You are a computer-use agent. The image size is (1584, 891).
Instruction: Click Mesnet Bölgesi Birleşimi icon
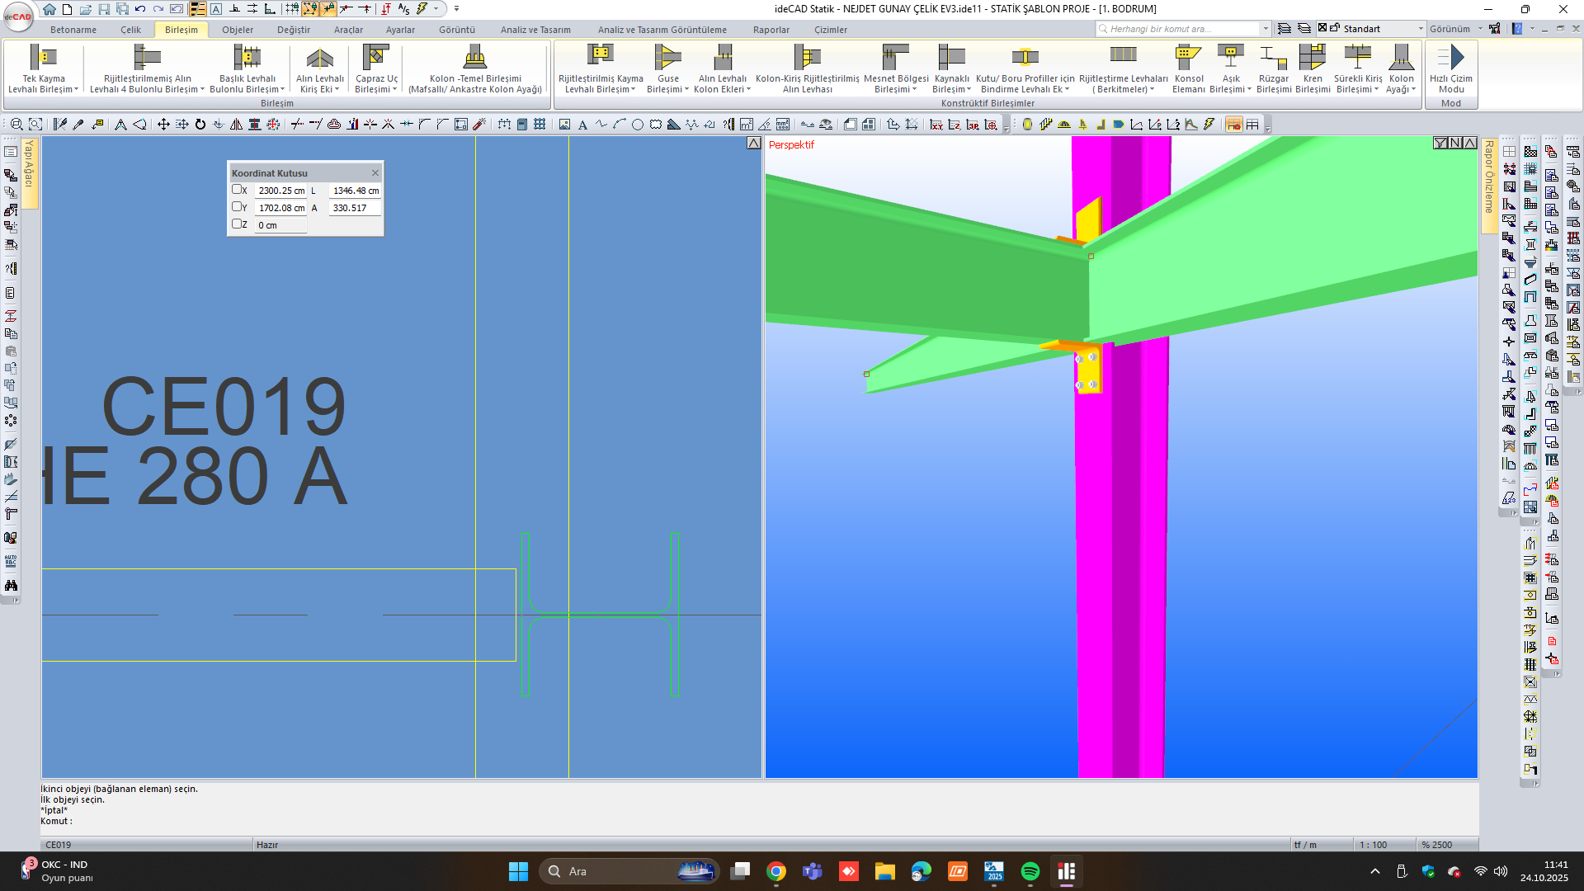(895, 58)
